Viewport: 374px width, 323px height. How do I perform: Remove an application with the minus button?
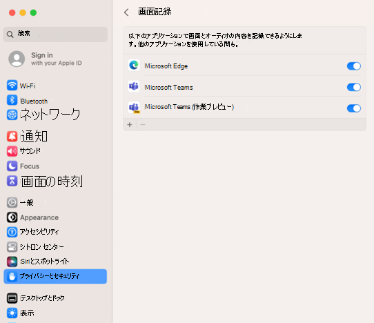point(143,124)
